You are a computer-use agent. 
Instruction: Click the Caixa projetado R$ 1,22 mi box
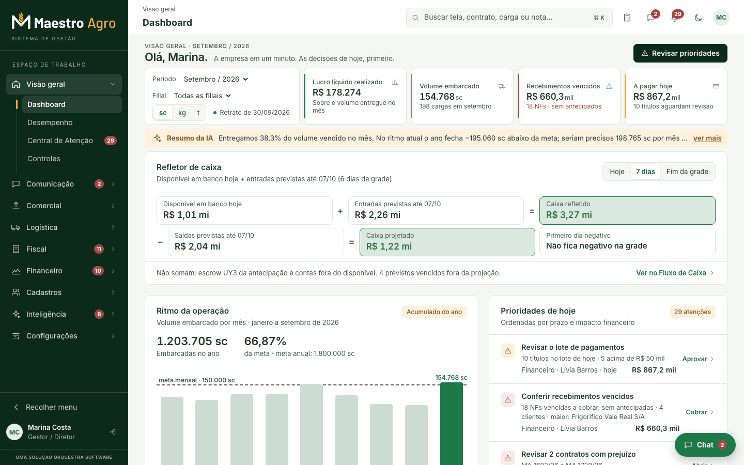pyautogui.click(x=447, y=242)
